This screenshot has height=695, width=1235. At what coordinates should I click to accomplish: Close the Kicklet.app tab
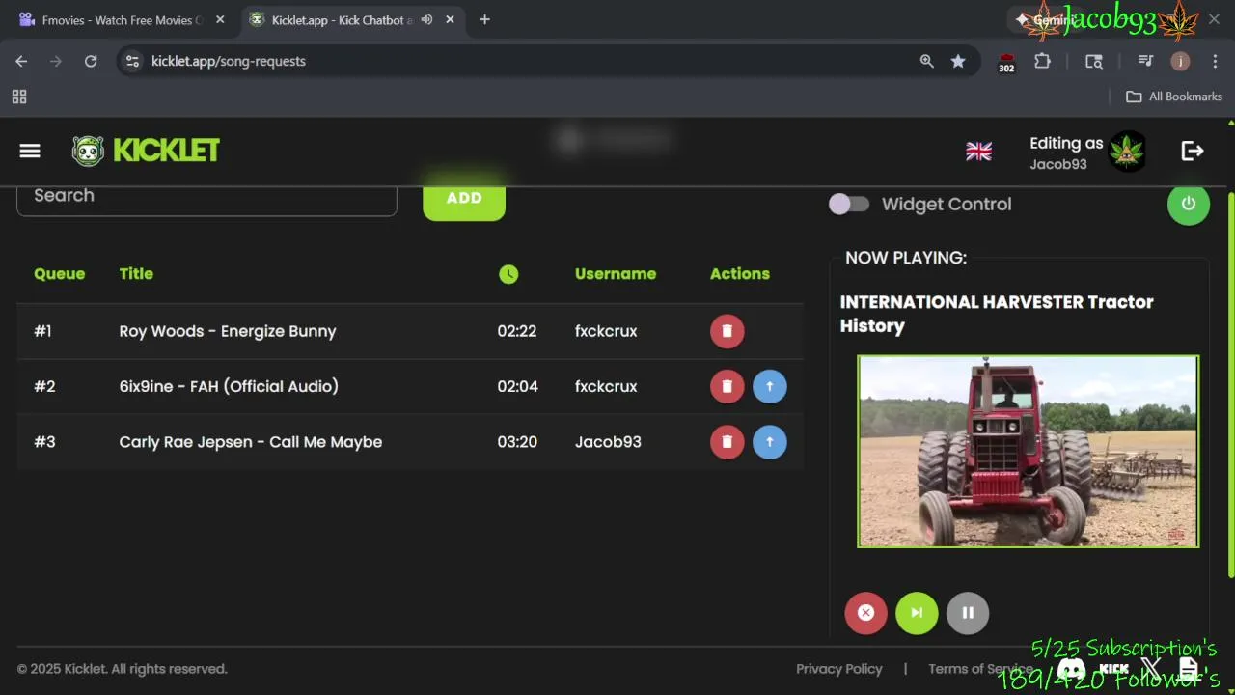451,20
